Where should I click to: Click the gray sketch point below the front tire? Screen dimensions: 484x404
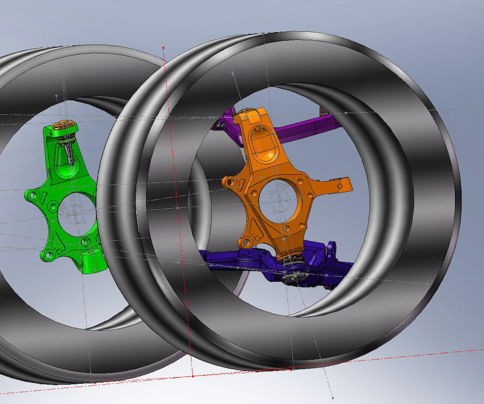tap(333, 397)
